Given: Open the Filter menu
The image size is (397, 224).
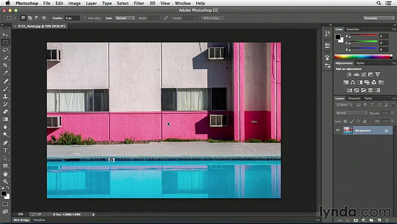Looking at the screenshot, I should coord(139,3).
